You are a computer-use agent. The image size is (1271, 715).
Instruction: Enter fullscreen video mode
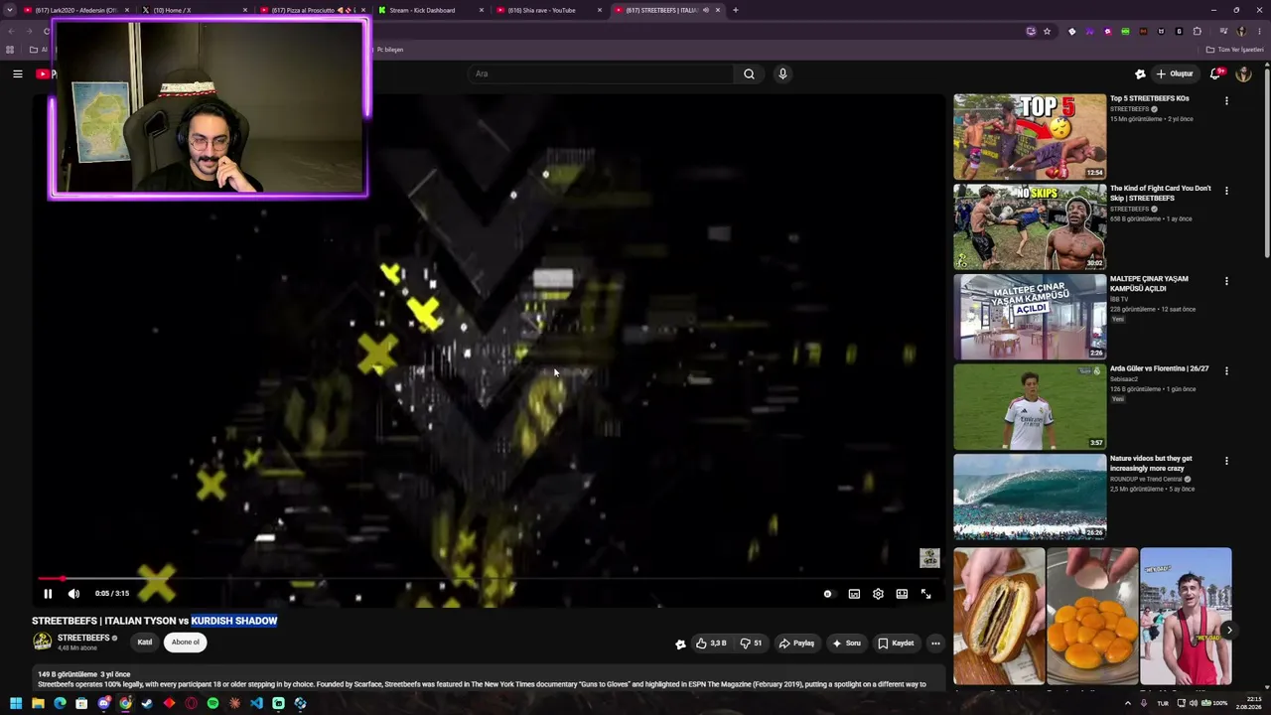tap(925, 594)
